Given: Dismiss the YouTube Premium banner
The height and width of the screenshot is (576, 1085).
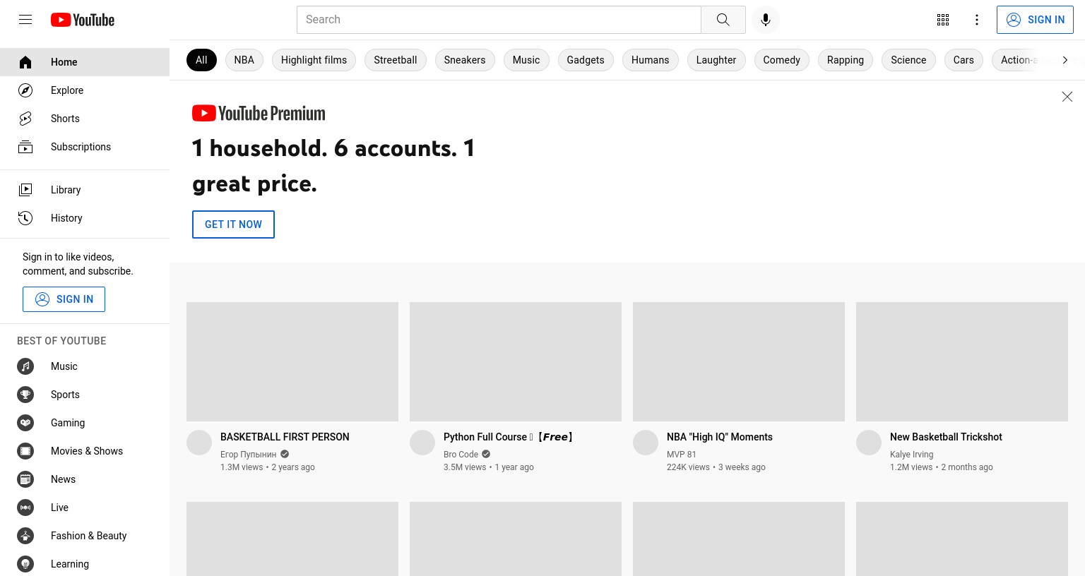Looking at the screenshot, I should 1067,97.
